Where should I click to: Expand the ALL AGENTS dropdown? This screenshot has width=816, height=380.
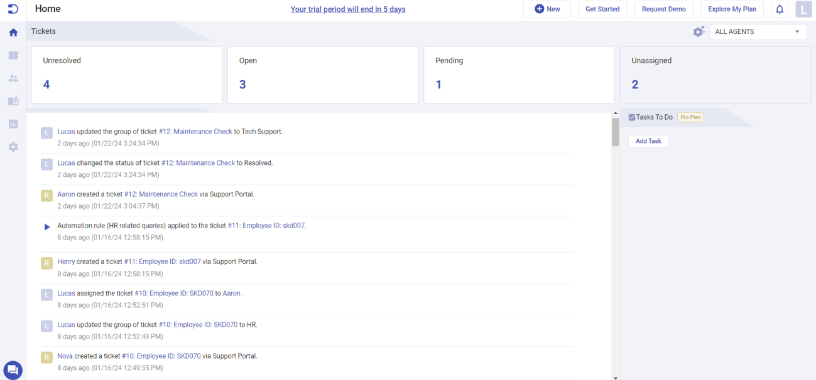click(758, 31)
